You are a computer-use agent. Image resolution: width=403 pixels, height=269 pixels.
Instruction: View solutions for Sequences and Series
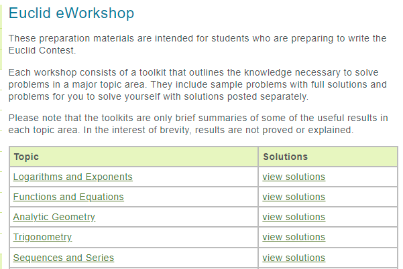coord(294,258)
